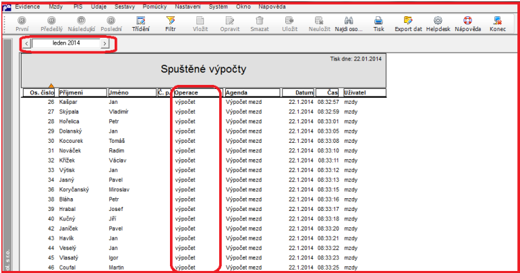Screen dimensions: 520x273
Task: Click the leden 2014 period field
Action: 66,43
